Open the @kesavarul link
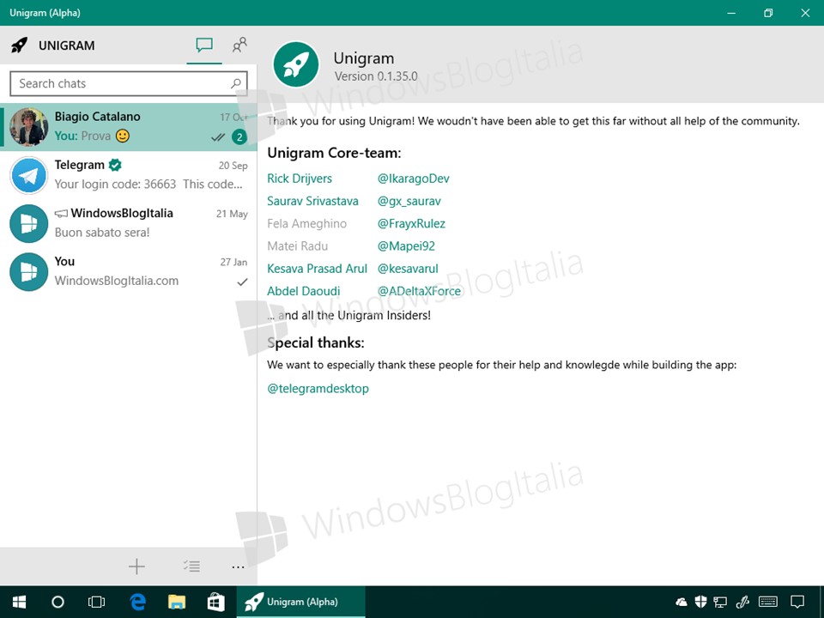Screen dimensions: 824x618 [x=408, y=269]
